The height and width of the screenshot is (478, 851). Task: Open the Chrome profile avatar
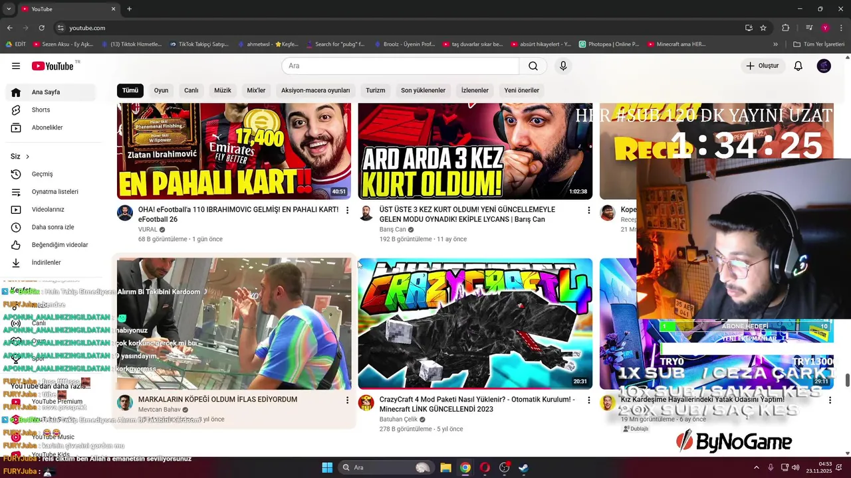825,28
